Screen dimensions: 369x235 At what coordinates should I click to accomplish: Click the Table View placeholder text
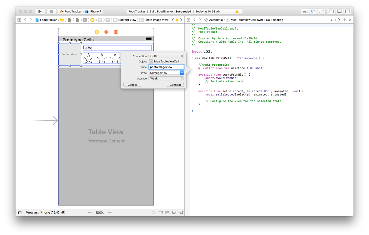(x=106, y=132)
